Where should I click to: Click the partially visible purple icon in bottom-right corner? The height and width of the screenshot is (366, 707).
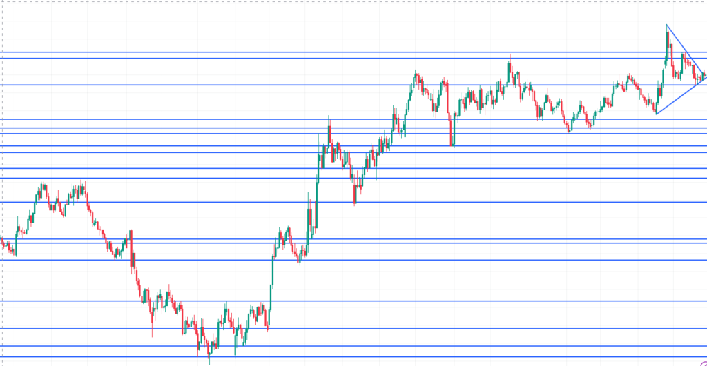704,363
